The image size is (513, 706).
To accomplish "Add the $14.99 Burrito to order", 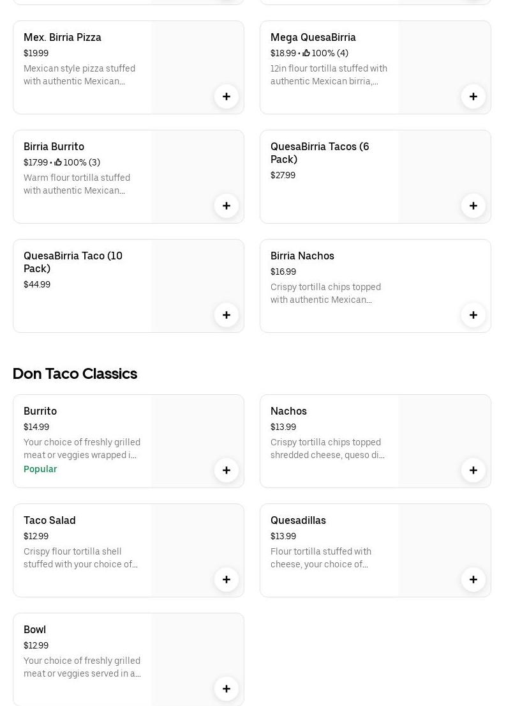I will click(x=227, y=470).
